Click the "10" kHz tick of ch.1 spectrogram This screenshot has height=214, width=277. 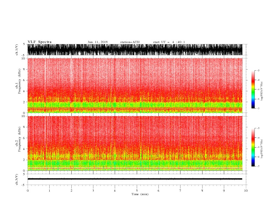[x=23, y=58]
